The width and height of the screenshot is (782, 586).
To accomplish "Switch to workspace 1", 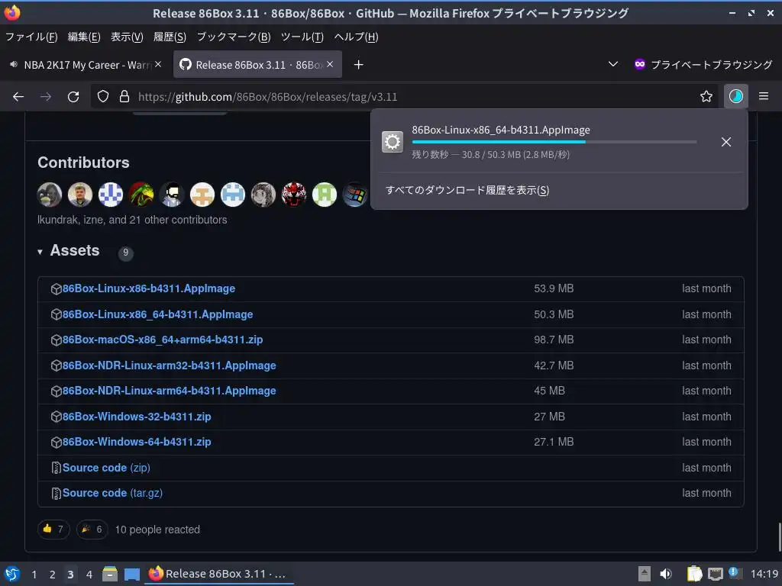I will (34, 575).
